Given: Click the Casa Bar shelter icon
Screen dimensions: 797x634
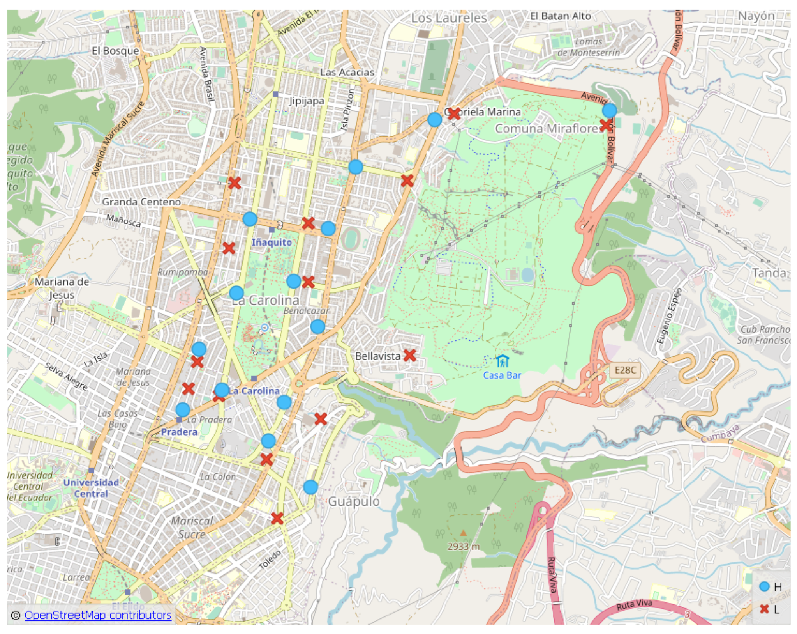Looking at the screenshot, I should [x=503, y=362].
